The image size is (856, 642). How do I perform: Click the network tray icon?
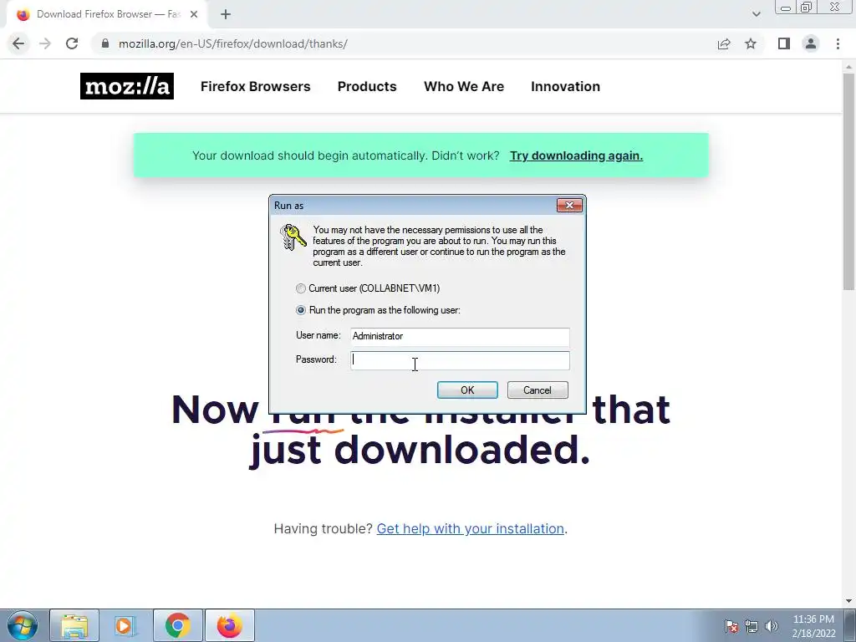(752, 626)
